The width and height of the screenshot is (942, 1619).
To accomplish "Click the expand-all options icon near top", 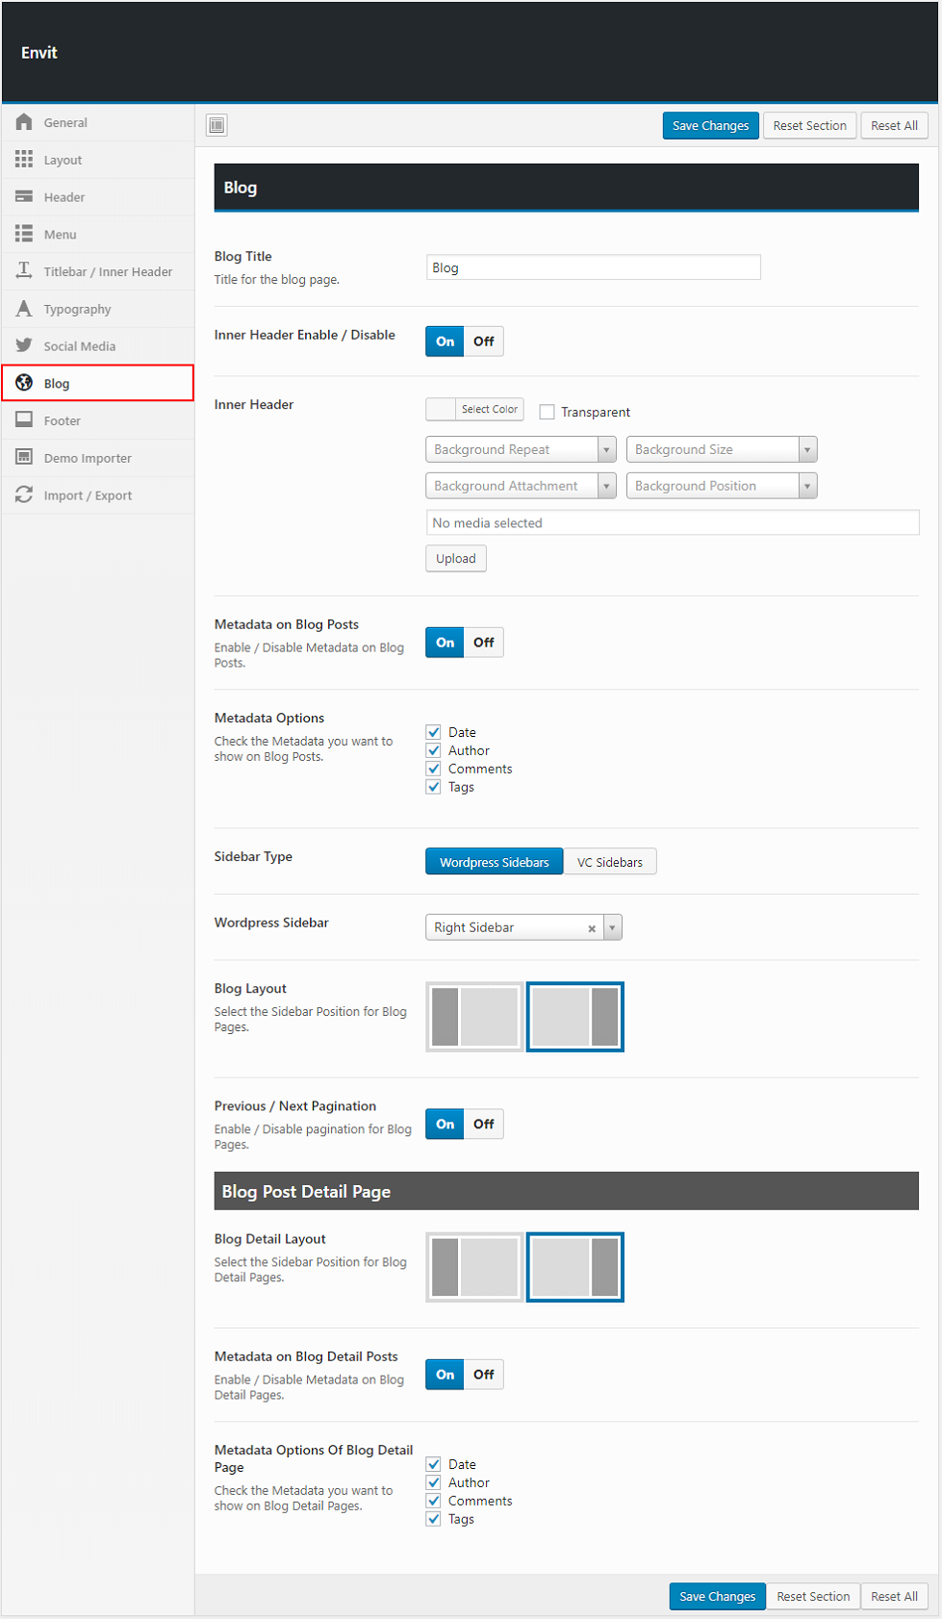I will [217, 125].
